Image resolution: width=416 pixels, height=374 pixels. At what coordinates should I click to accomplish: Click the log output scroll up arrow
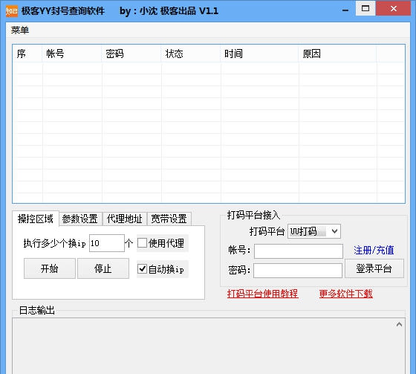tap(399, 325)
